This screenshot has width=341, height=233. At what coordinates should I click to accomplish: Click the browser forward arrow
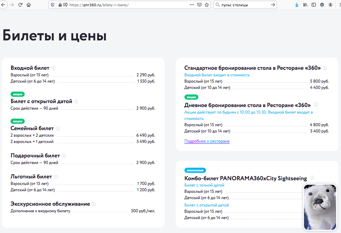[x=12, y=5]
